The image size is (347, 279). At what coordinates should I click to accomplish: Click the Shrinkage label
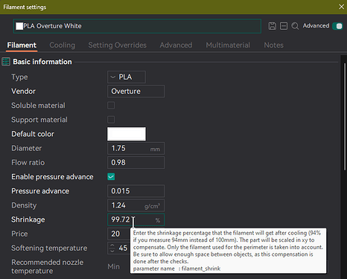click(28, 219)
